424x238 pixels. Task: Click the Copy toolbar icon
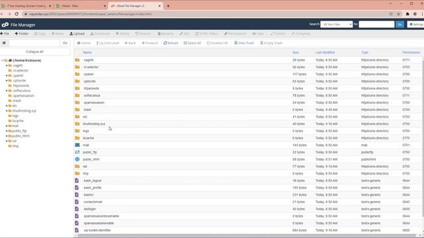(x=40, y=34)
